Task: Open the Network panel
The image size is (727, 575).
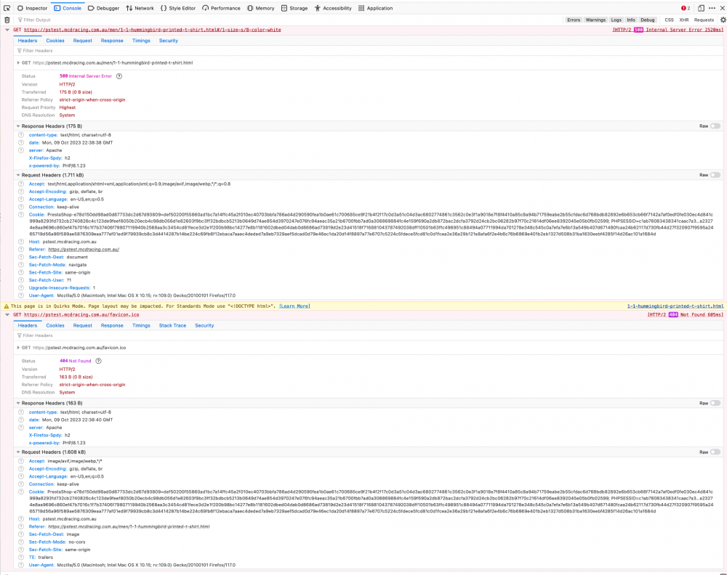Action: tap(140, 8)
